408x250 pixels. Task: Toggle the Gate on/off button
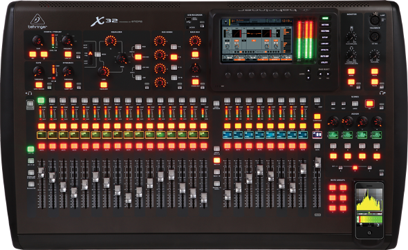pyautogui.click(x=39, y=85)
